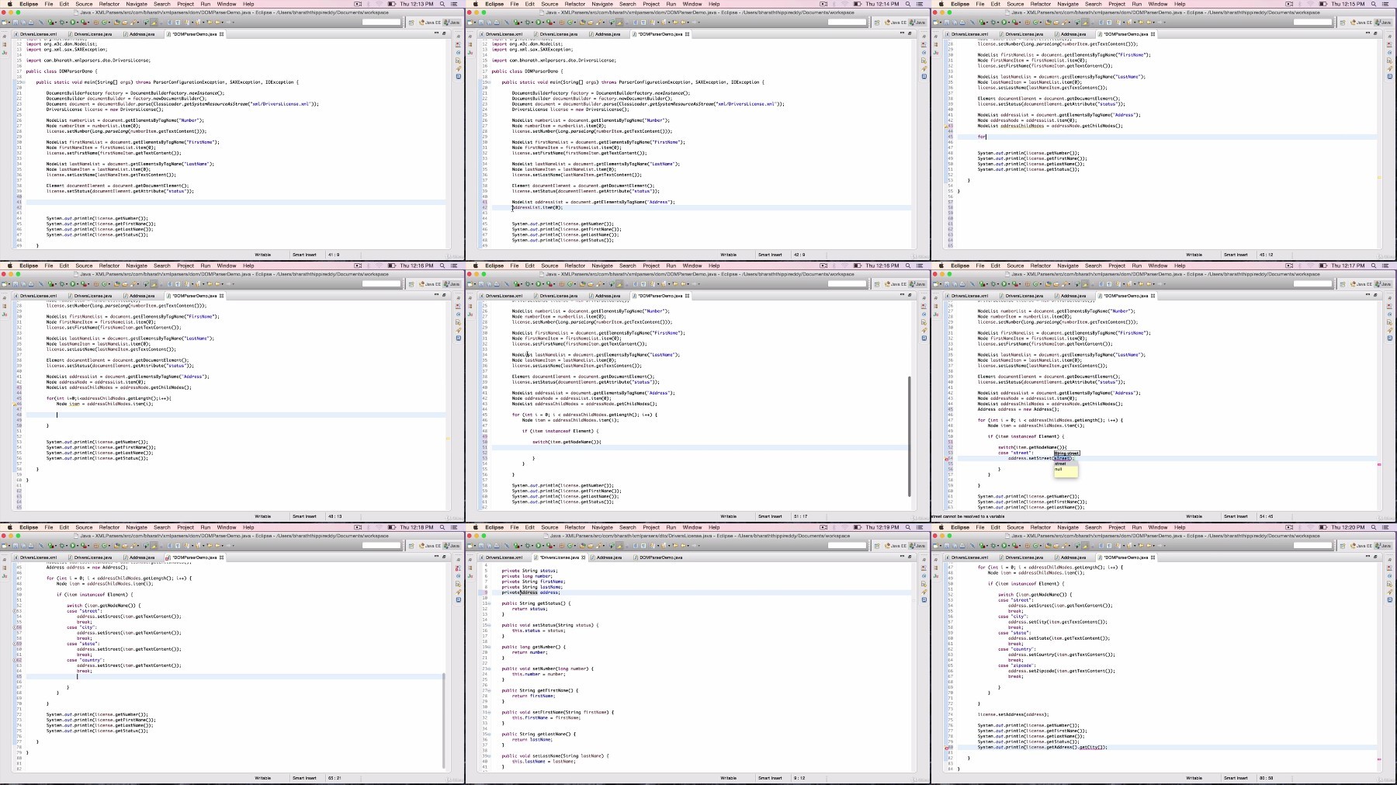The width and height of the screenshot is (1397, 785).
Task: Open Navigate menu in 12:18 PM window
Action: click(x=137, y=527)
